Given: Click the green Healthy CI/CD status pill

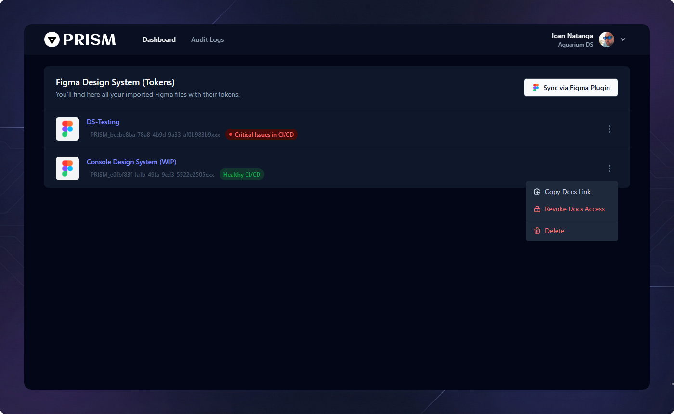Looking at the screenshot, I should coord(242,174).
